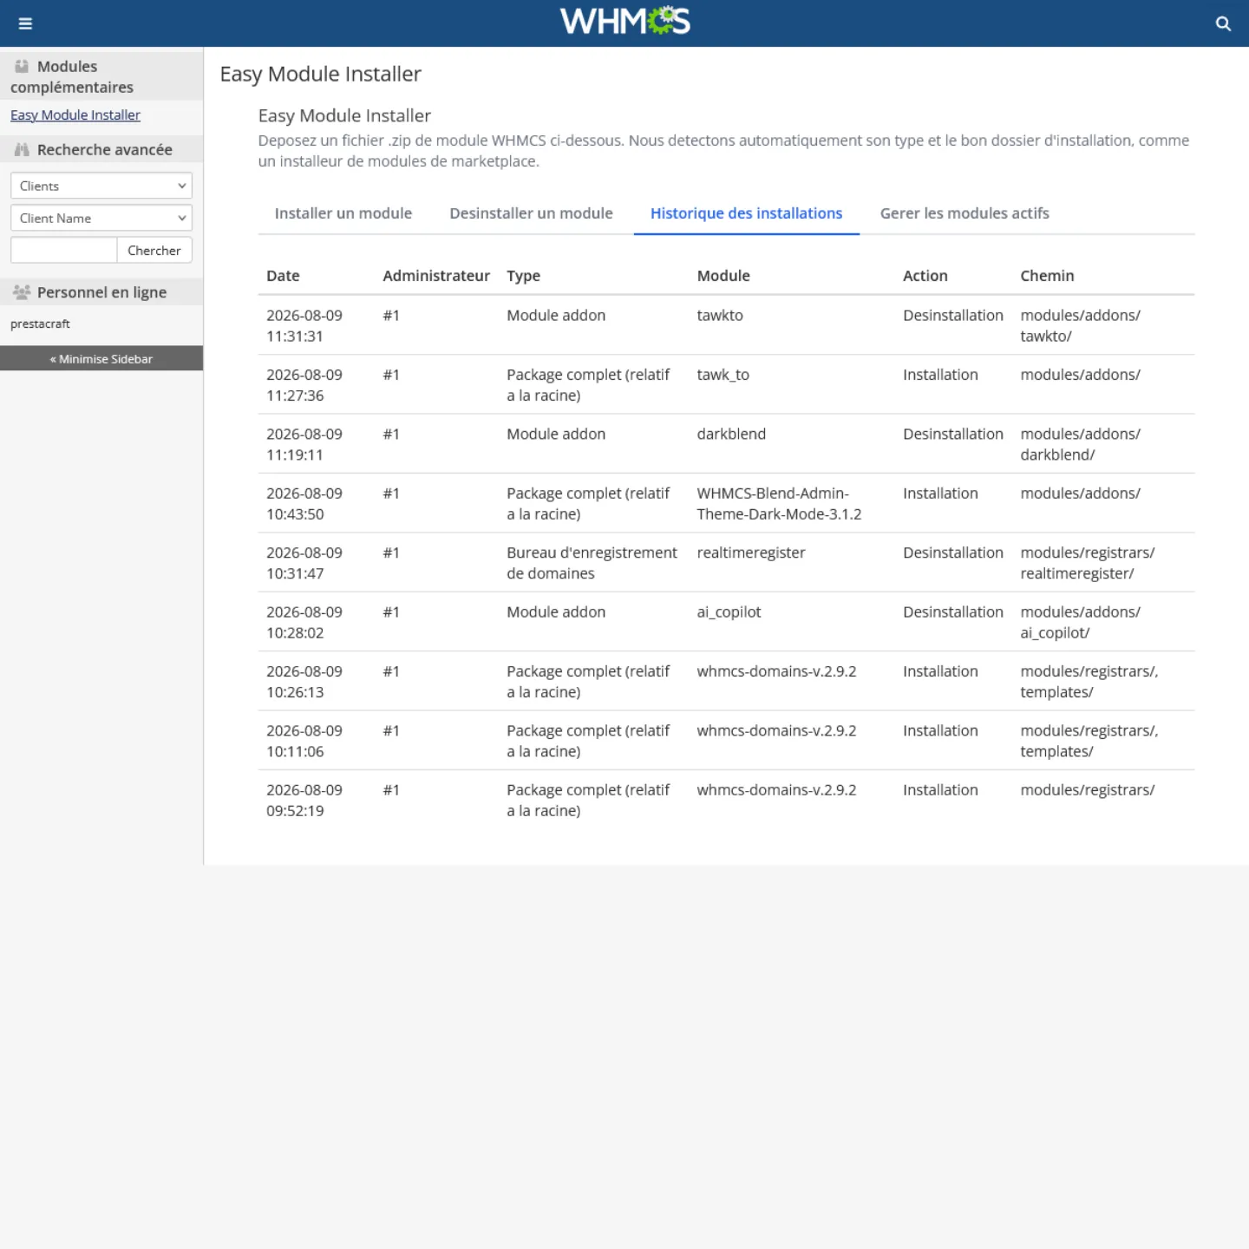Open Easy Module Installer sidebar link
The height and width of the screenshot is (1249, 1249).
click(x=75, y=114)
